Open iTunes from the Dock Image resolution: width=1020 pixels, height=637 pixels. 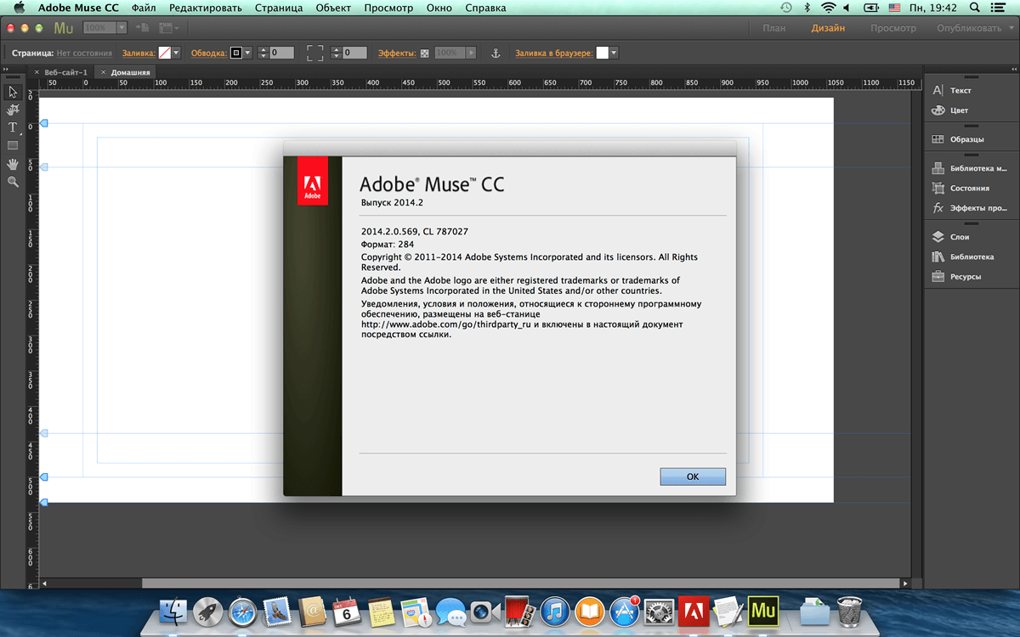553,611
